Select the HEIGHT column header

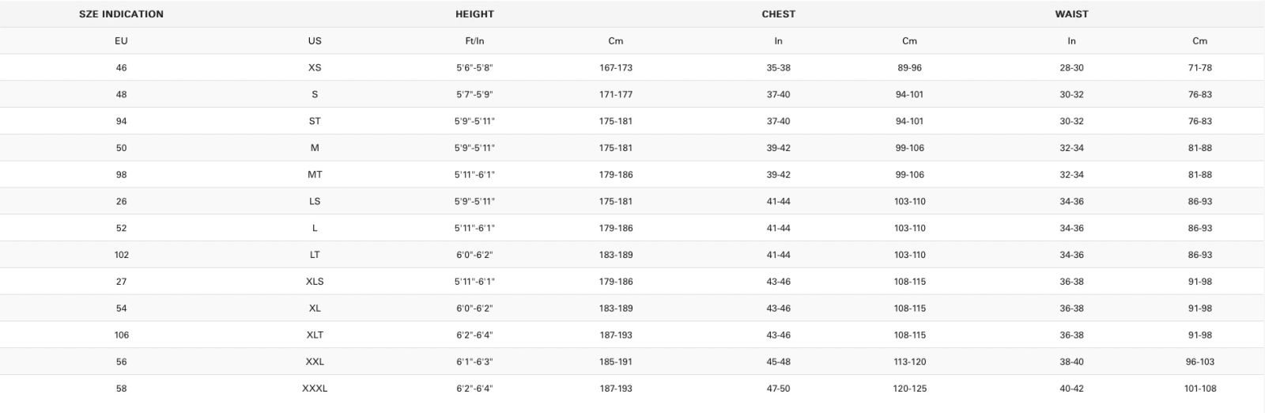point(474,14)
